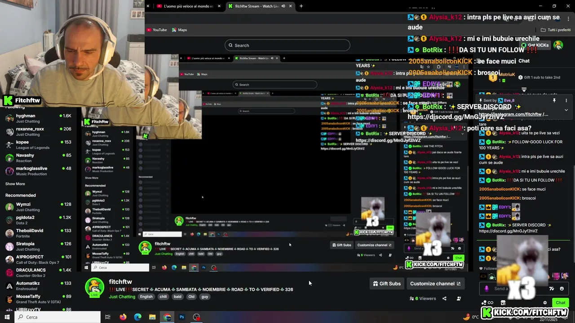
Task: Open pinned message three-dot options
Action: (566, 100)
